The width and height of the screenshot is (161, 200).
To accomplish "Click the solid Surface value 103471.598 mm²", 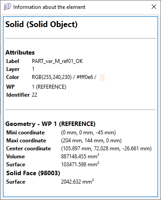I will 80,165.
